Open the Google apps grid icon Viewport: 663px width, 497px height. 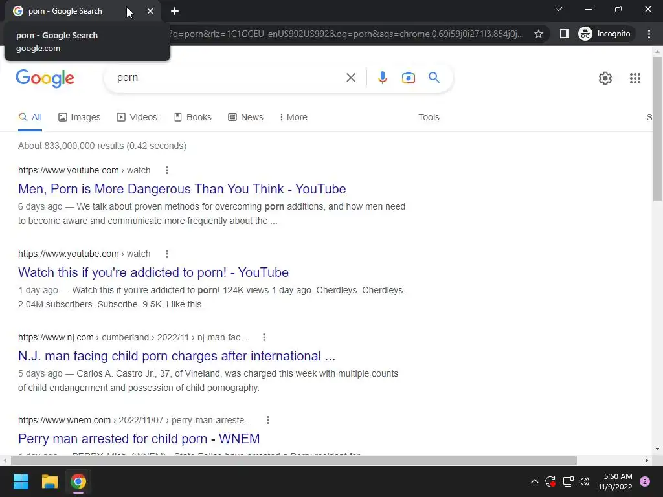coord(635,78)
